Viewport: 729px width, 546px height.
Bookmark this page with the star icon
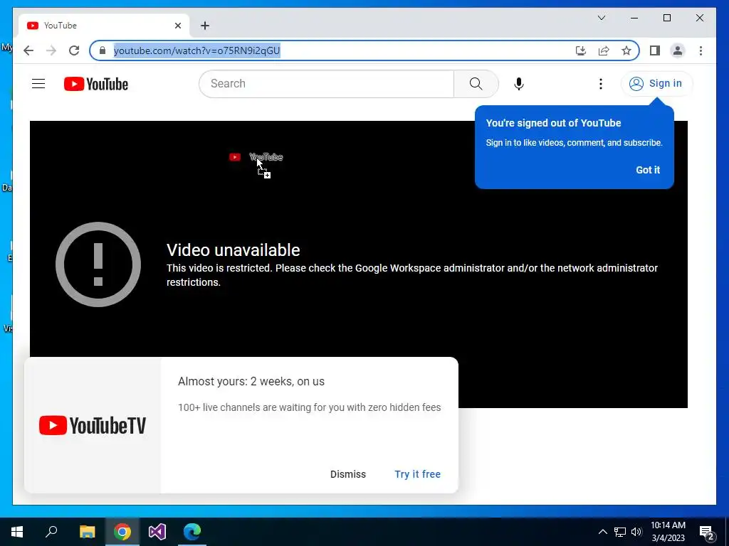(x=626, y=50)
